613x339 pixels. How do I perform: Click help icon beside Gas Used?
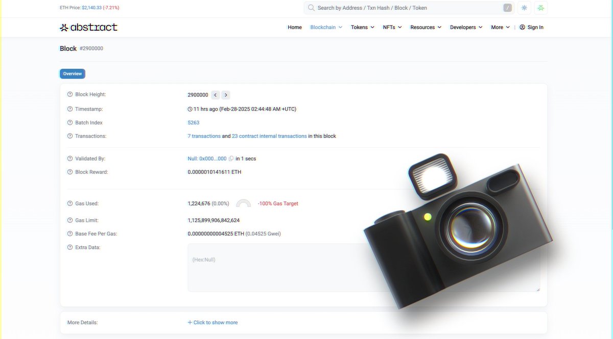70,203
